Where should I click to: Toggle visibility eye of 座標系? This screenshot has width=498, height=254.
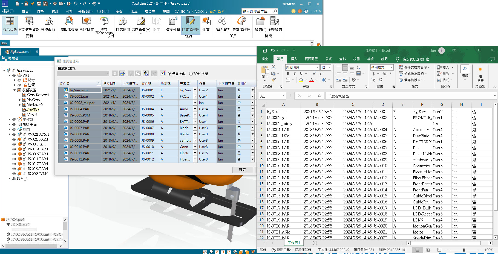click(x=14, y=119)
